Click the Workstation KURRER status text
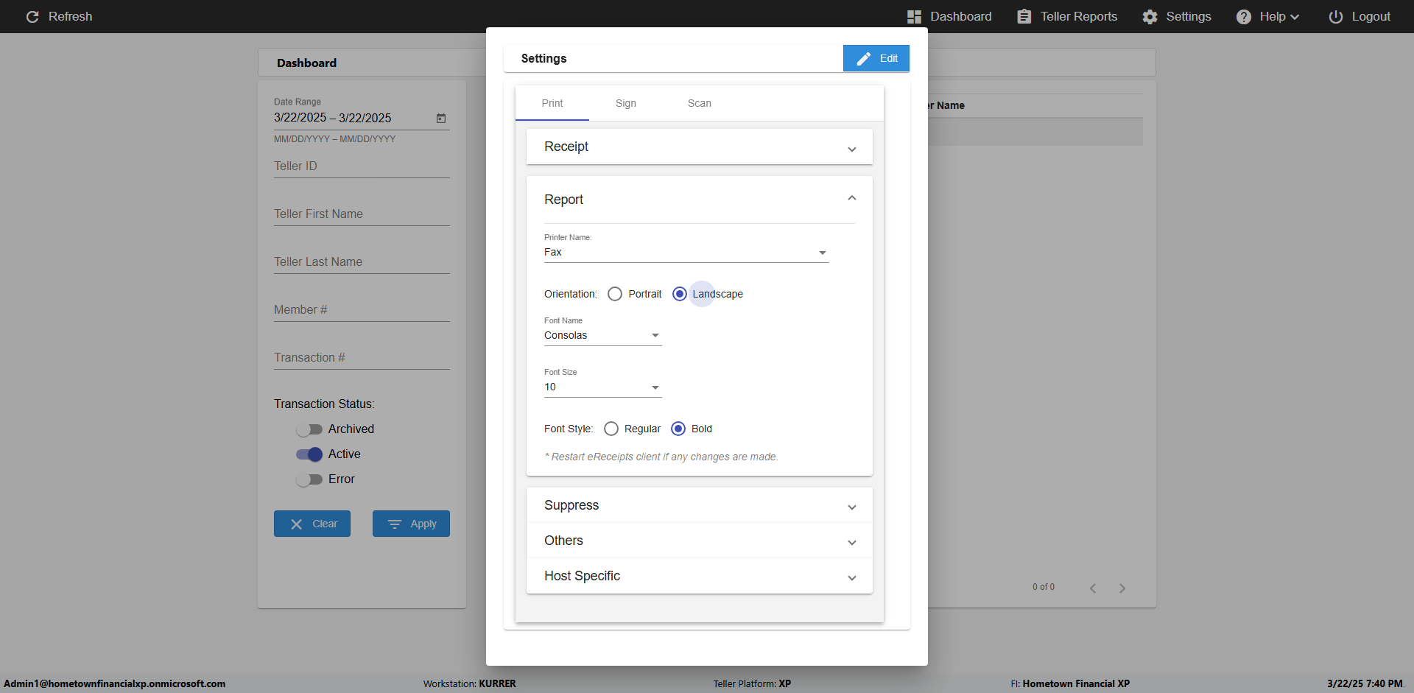The image size is (1414, 693). (469, 683)
